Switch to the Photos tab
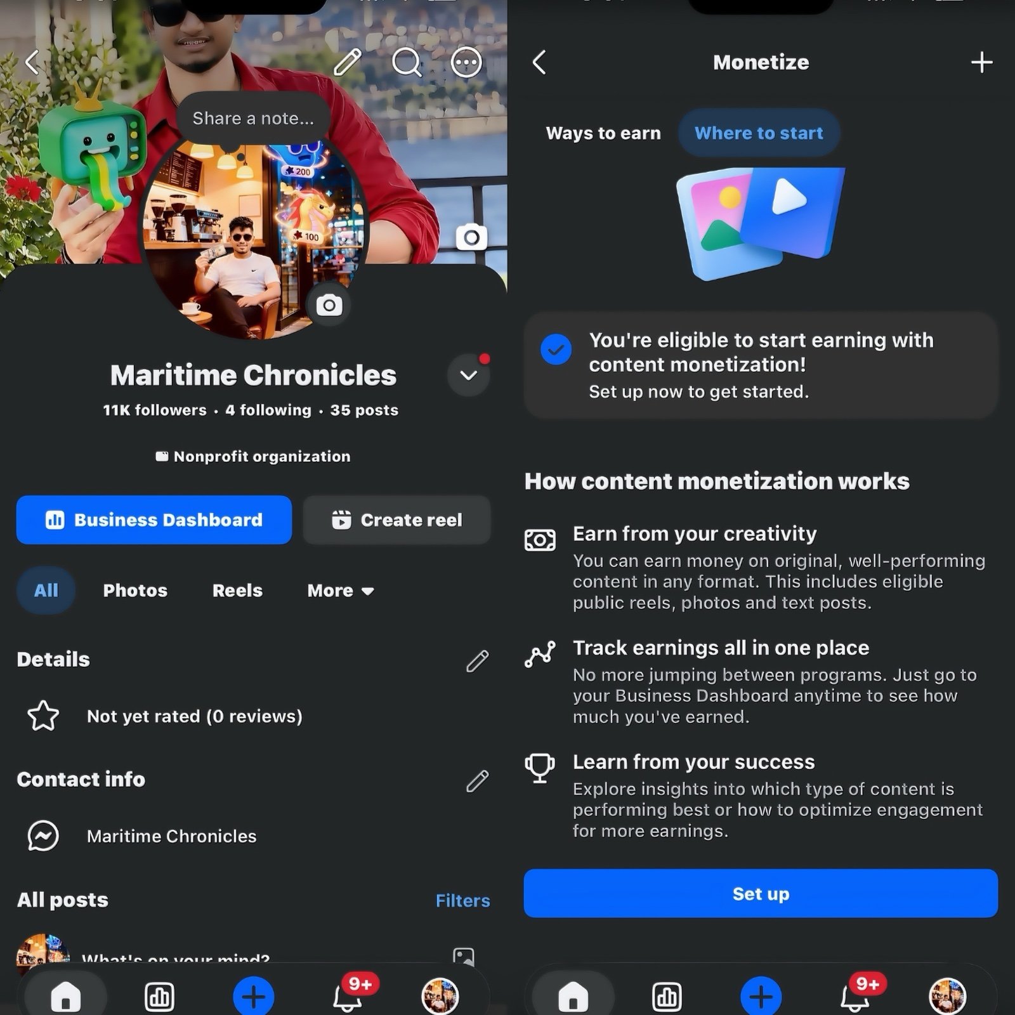This screenshot has width=1015, height=1015. [x=135, y=591]
